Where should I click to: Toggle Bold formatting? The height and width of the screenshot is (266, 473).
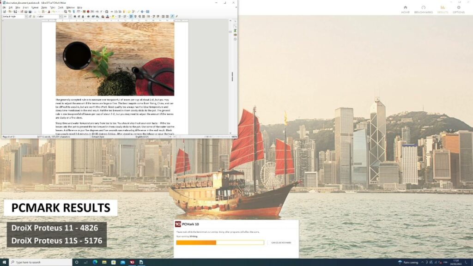point(74,17)
